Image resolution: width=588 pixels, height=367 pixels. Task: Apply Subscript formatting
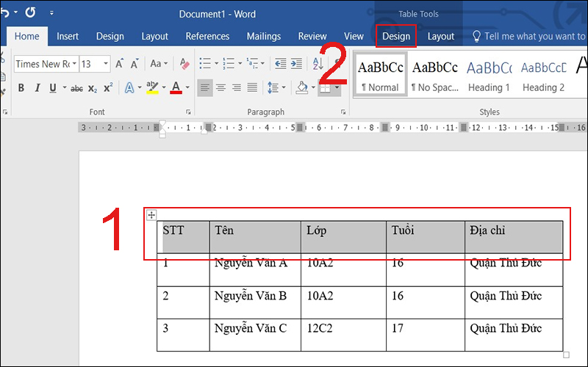click(x=93, y=88)
